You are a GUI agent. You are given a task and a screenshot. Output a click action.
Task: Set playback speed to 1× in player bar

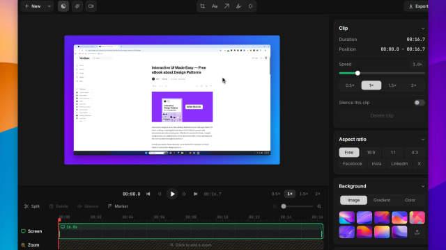[290, 194]
